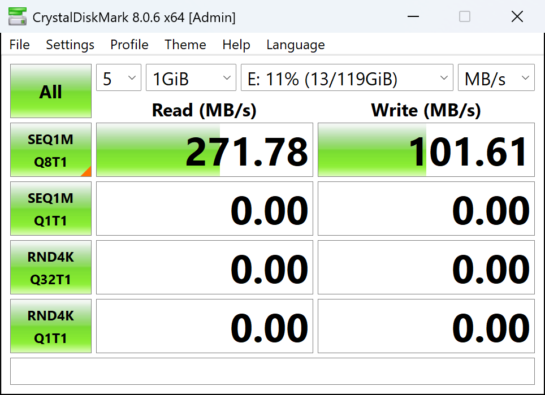The width and height of the screenshot is (545, 395).
Task: Open the Profile menu
Action: 129,45
